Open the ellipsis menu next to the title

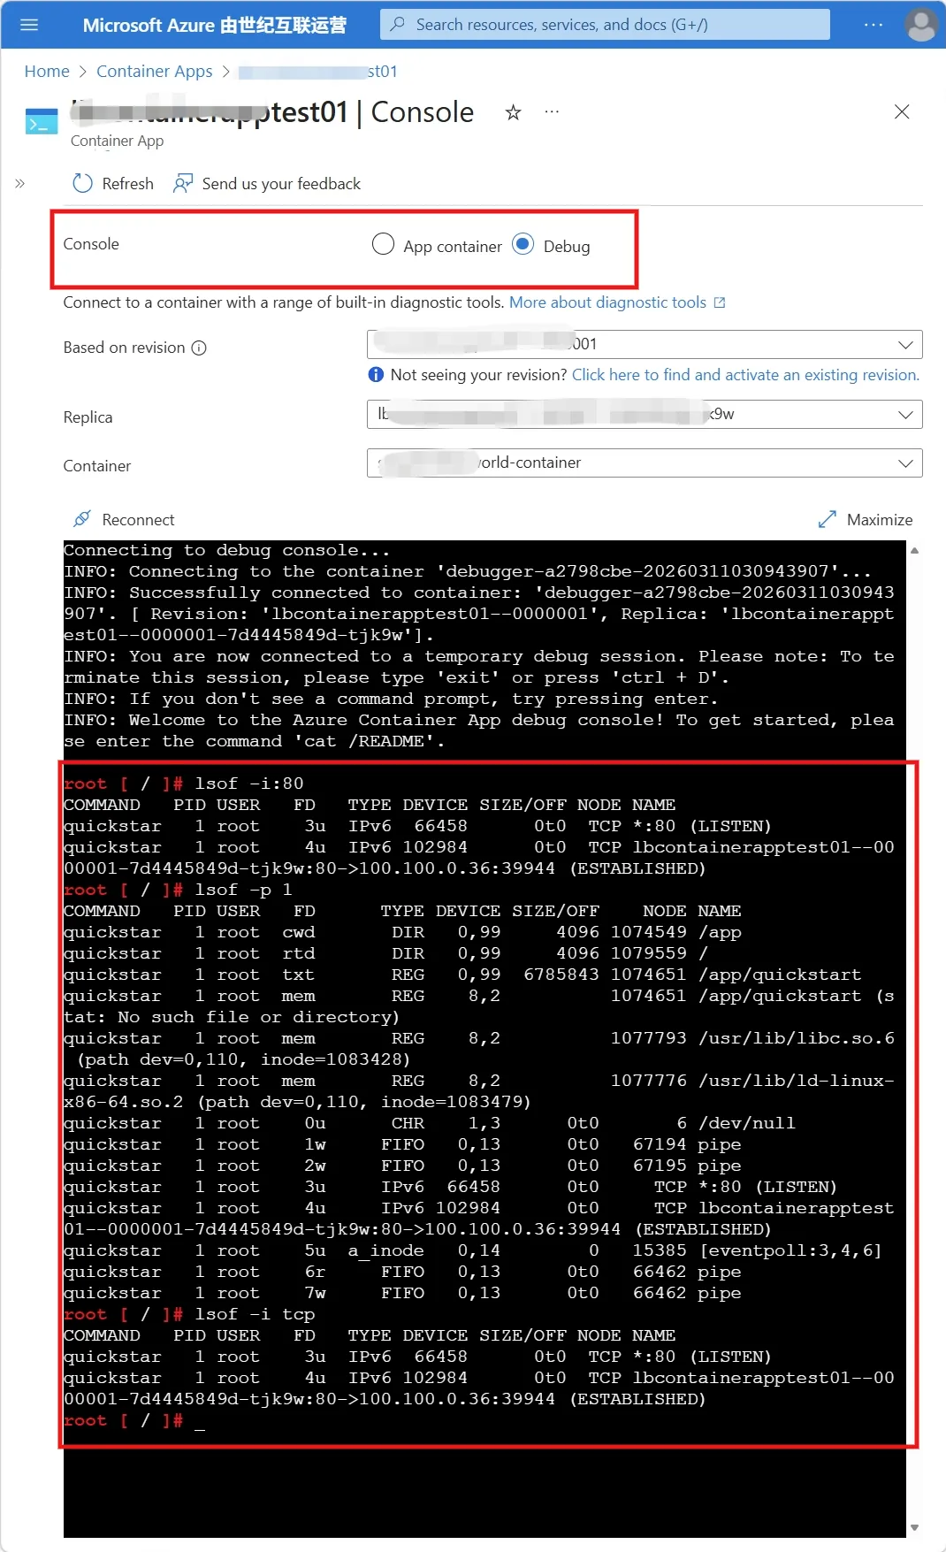click(552, 111)
